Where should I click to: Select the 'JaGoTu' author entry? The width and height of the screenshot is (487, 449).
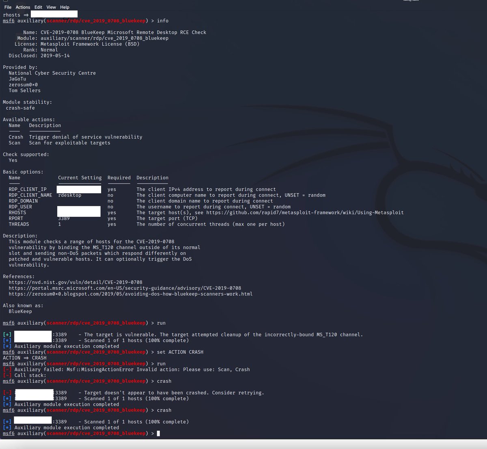pyautogui.click(x=17, y=79)
